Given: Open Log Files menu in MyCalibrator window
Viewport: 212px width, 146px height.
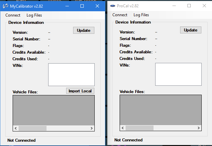Looking at the screenshot, I should click(x=34, y=15).
